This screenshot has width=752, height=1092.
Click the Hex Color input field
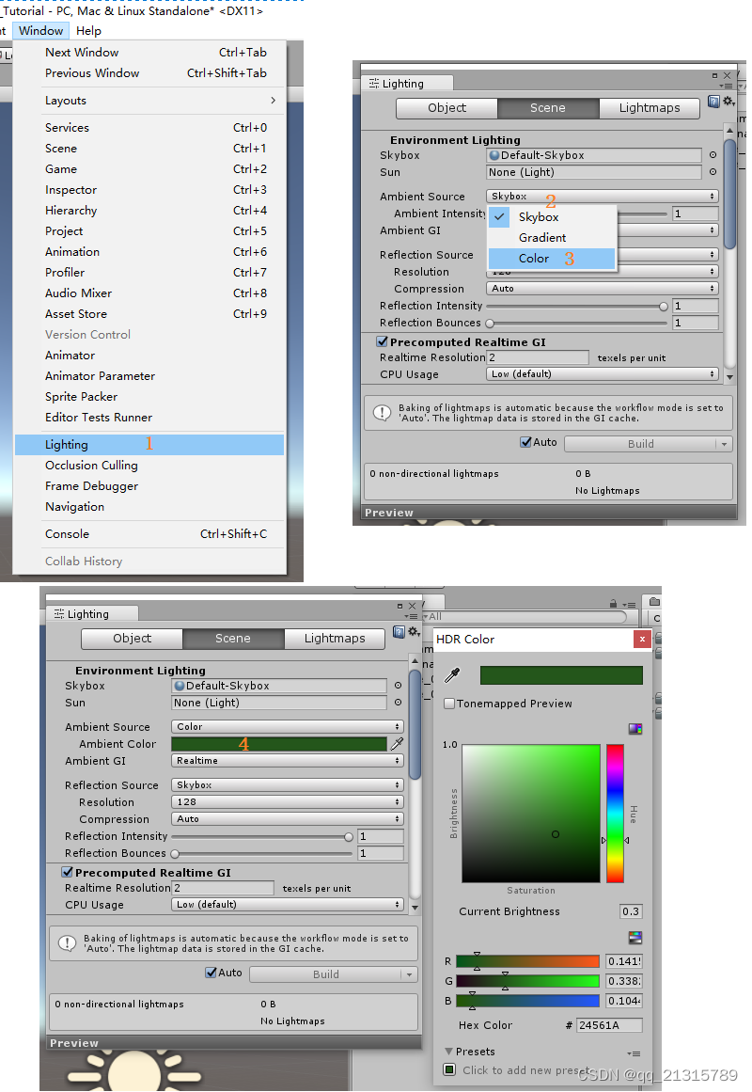pyautogui.click(x=609, y=1026)
